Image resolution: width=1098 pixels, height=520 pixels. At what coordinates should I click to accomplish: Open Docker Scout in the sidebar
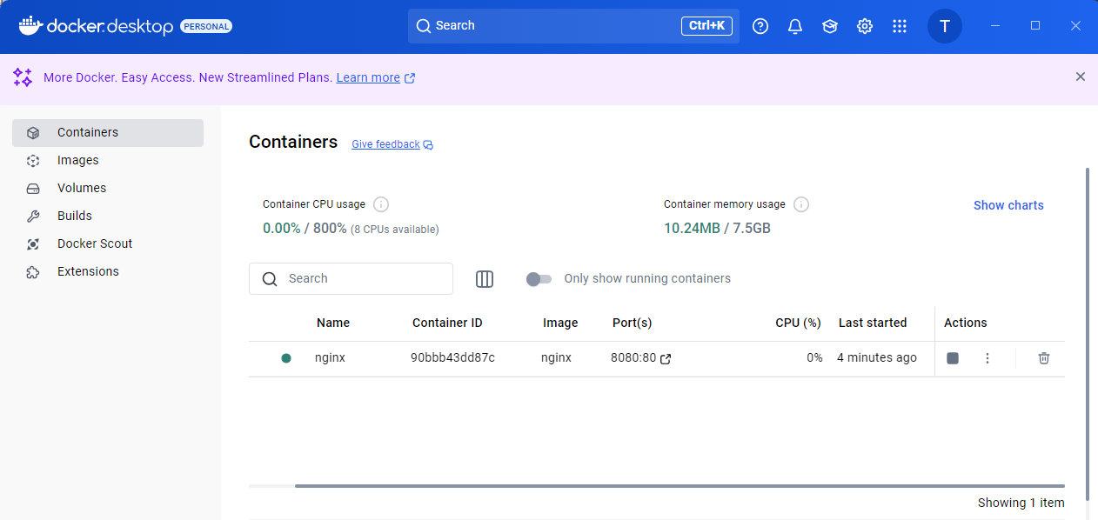[x=108, y=244]
